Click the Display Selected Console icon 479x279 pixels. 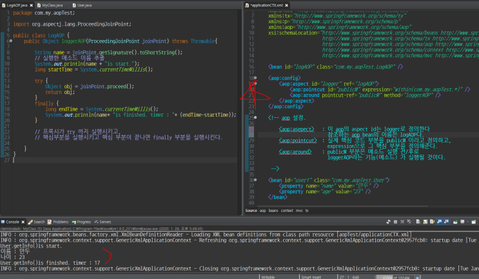click(462, 222)
